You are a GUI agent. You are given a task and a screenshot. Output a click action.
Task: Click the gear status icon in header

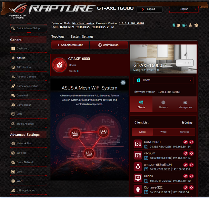[196, 25]
